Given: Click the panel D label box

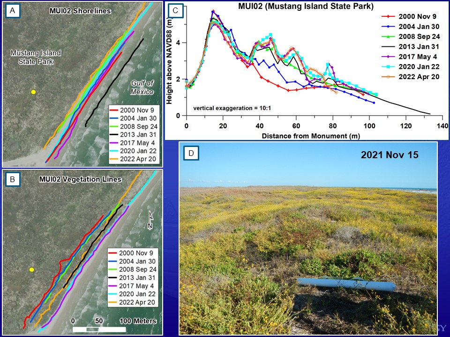Looking at the screenshot, I should click(190, 153).
